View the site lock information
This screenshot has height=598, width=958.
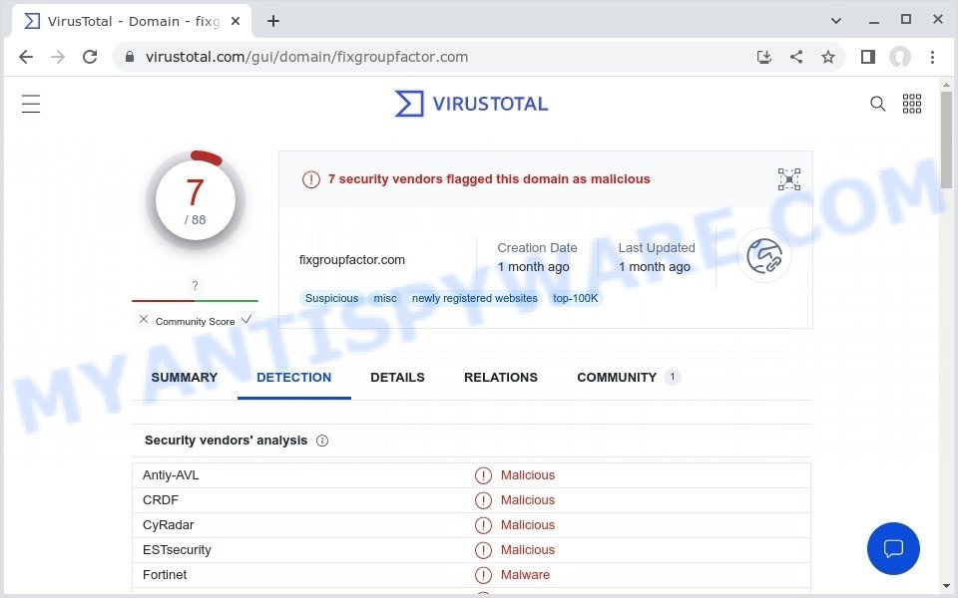[129, 57]
